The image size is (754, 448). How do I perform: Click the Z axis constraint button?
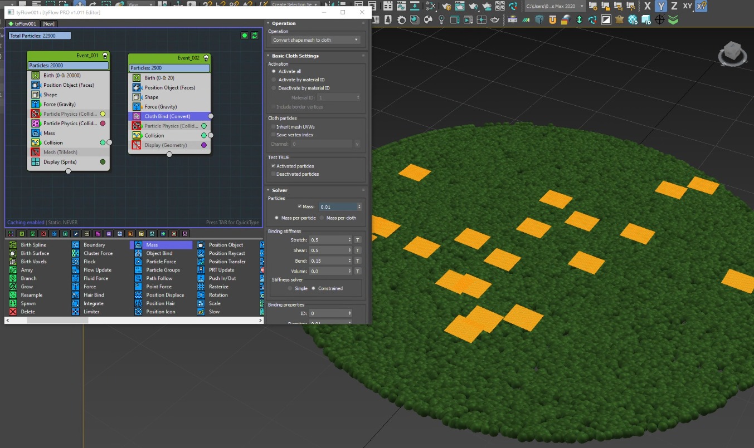point(674,6)
